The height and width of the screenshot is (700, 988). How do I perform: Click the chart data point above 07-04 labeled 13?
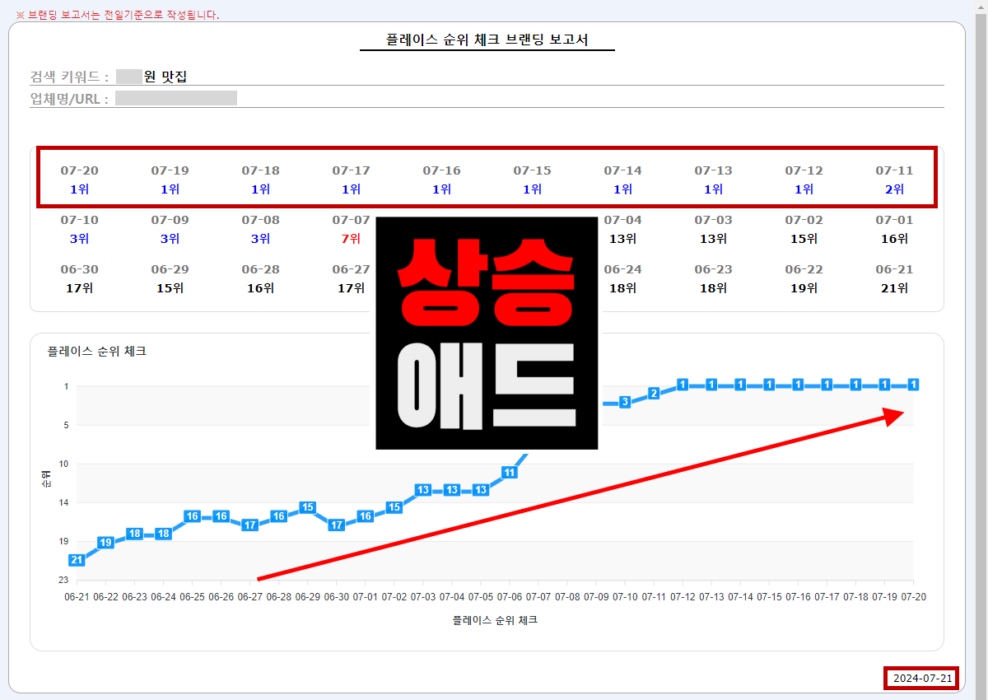click(x=451, y=490)
